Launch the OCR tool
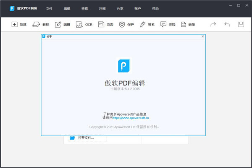The height and width of the screenshot is (168, 252). coord(84,25)
